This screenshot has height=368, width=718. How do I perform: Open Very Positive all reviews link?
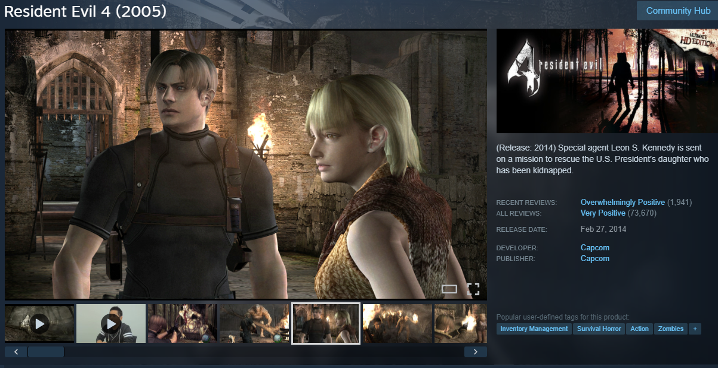[603, 213]
